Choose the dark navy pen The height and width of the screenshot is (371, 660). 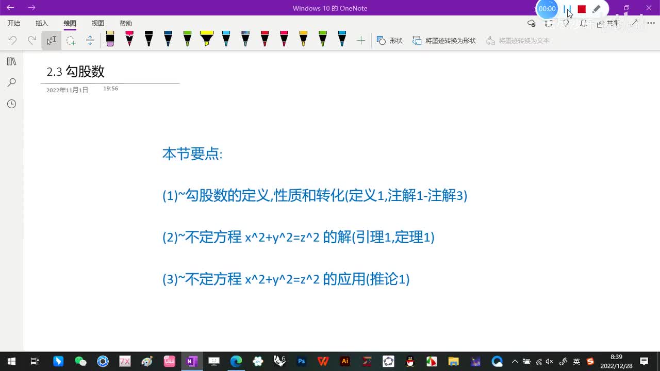(x=168, y=39)
